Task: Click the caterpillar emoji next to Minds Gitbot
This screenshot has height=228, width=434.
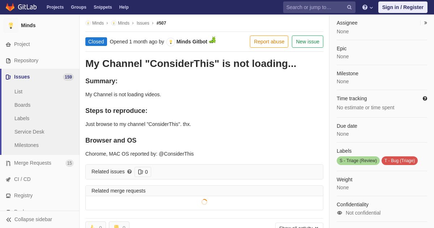Action: tap(212, 40)
